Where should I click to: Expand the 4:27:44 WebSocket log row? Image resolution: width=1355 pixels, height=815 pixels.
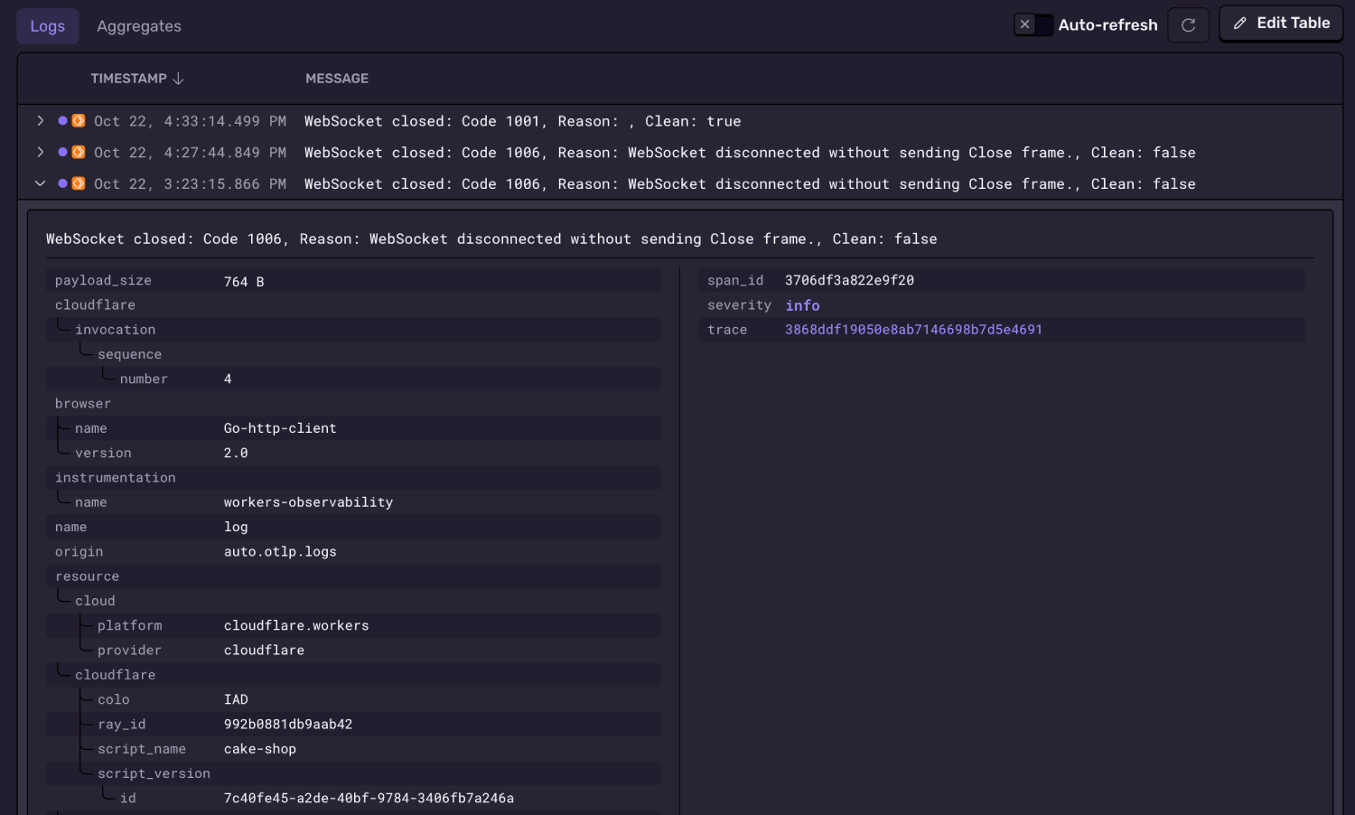[x=40, y=152]
